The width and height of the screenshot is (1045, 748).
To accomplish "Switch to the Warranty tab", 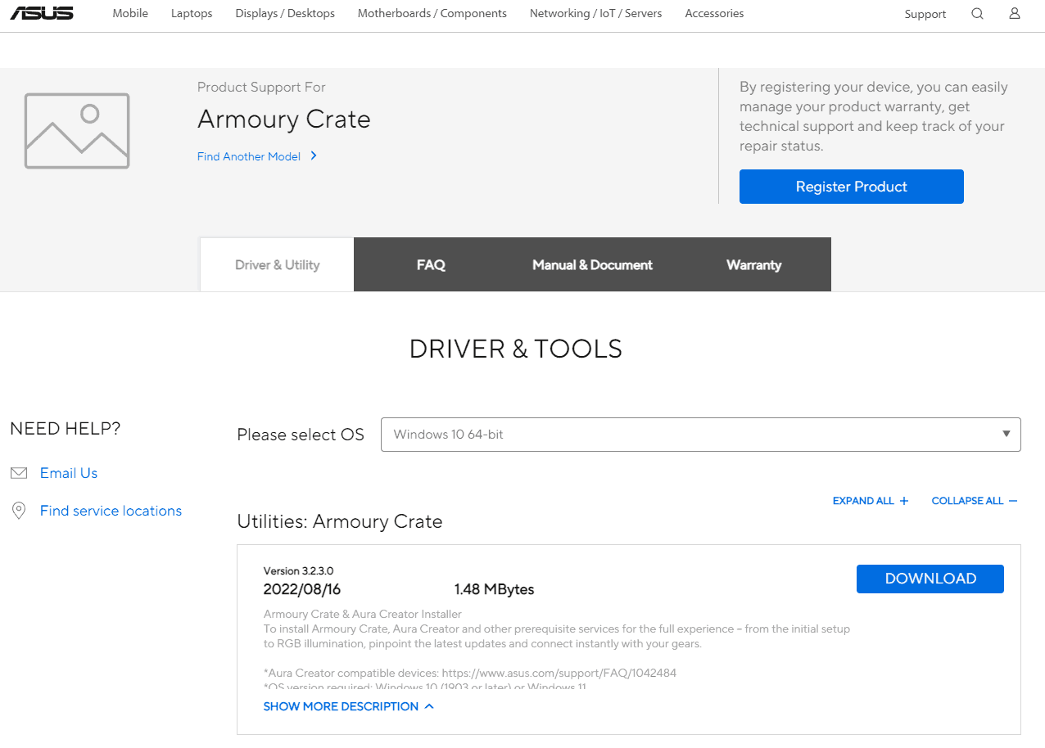I will tap(753, 264).
